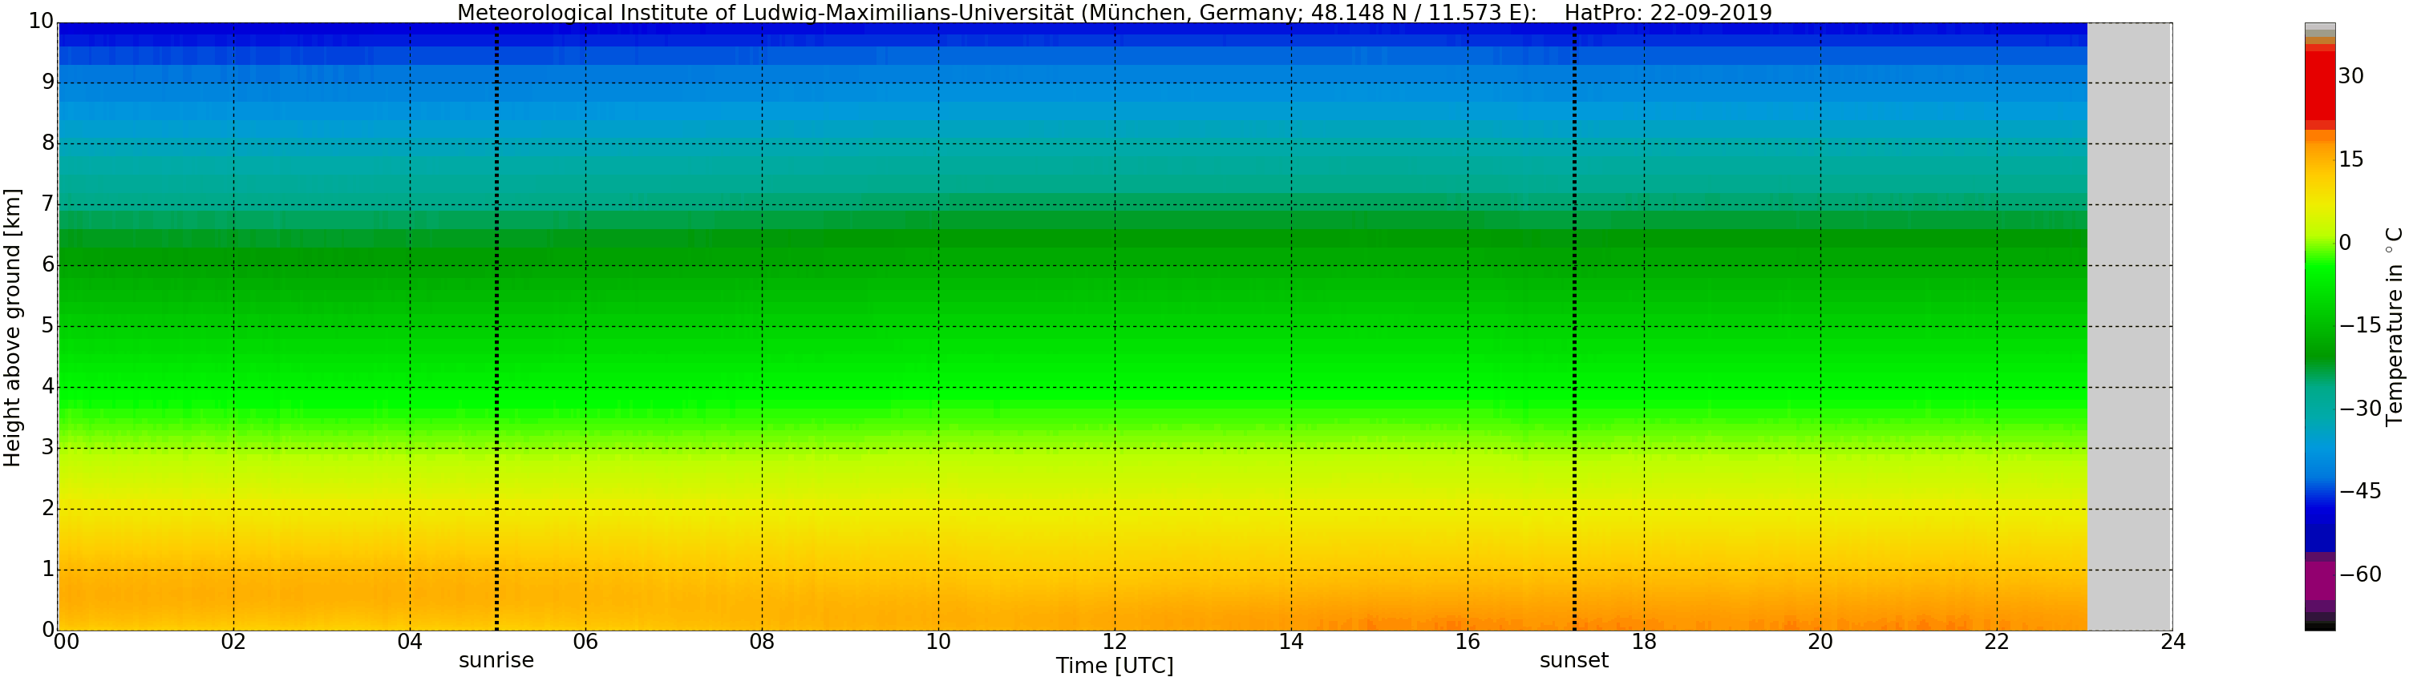Click the '5' tick on the height axis
Viewport: 2413px width, 681px height.
pos(47,326)
